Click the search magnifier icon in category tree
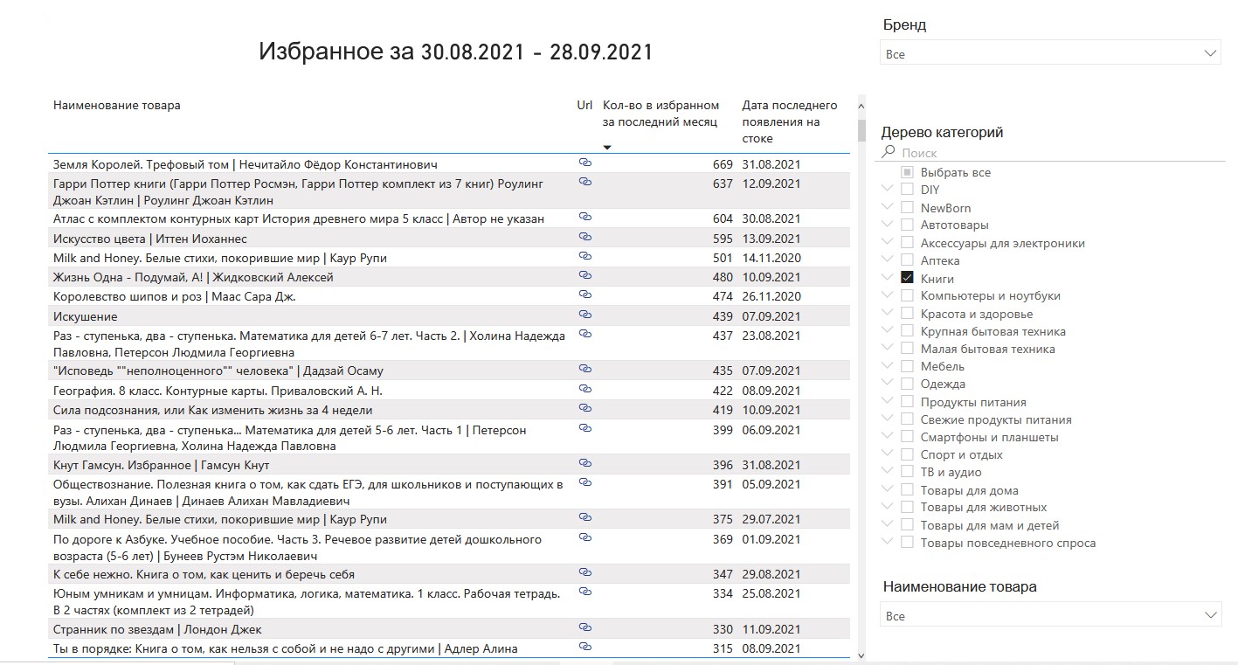This screenshot has width=1238, height=665. click(x=889, y=152)
